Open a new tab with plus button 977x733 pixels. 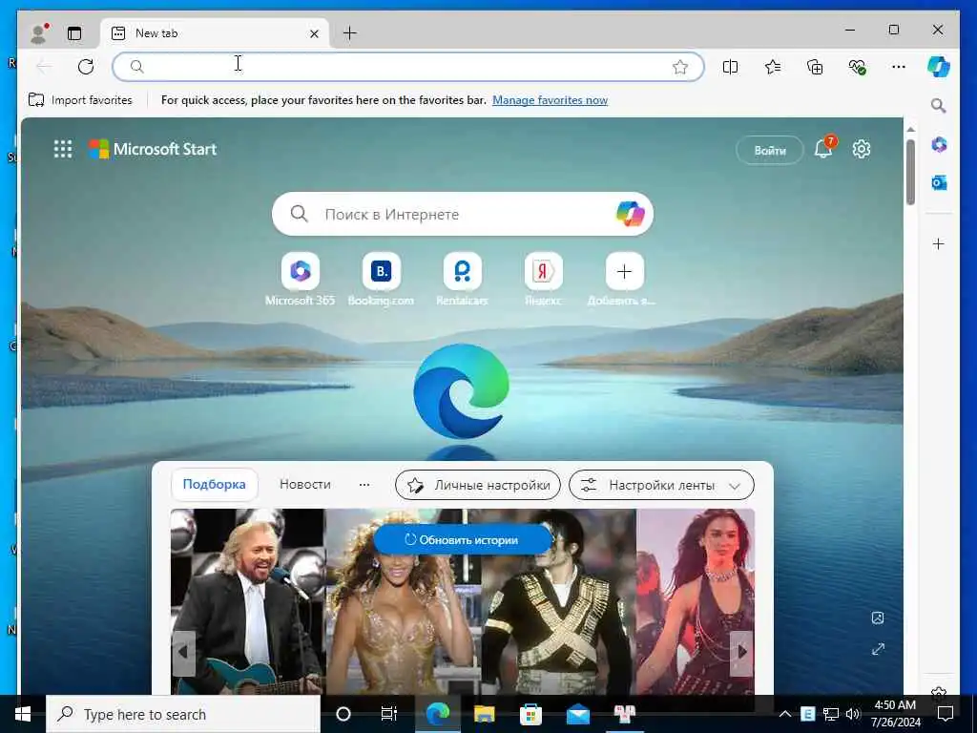tap(350, 33)
